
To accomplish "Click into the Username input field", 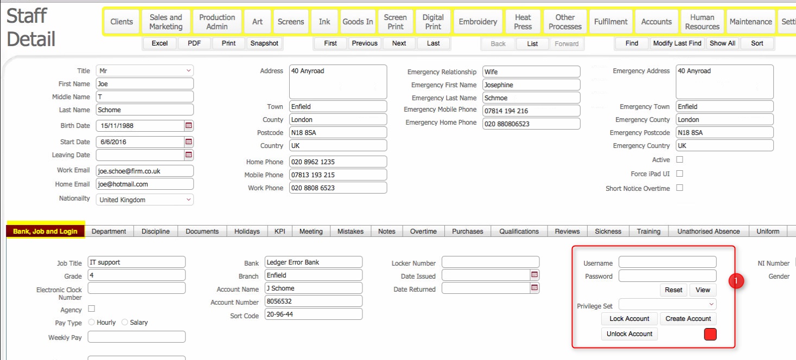I will 667,263.
